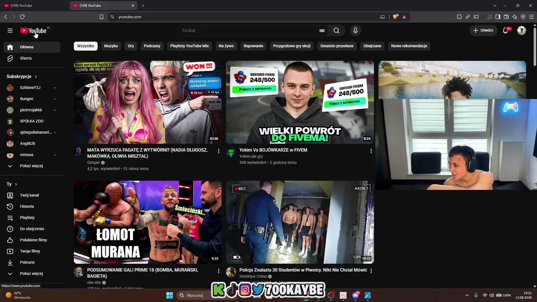Open Do obejrzenia watch-later list

pyautogui.click(x=32, y=229)
